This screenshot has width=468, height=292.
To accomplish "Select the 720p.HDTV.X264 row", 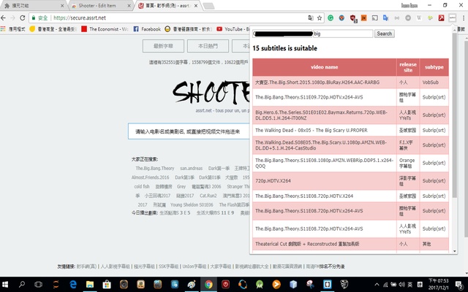I will (351, 181).
